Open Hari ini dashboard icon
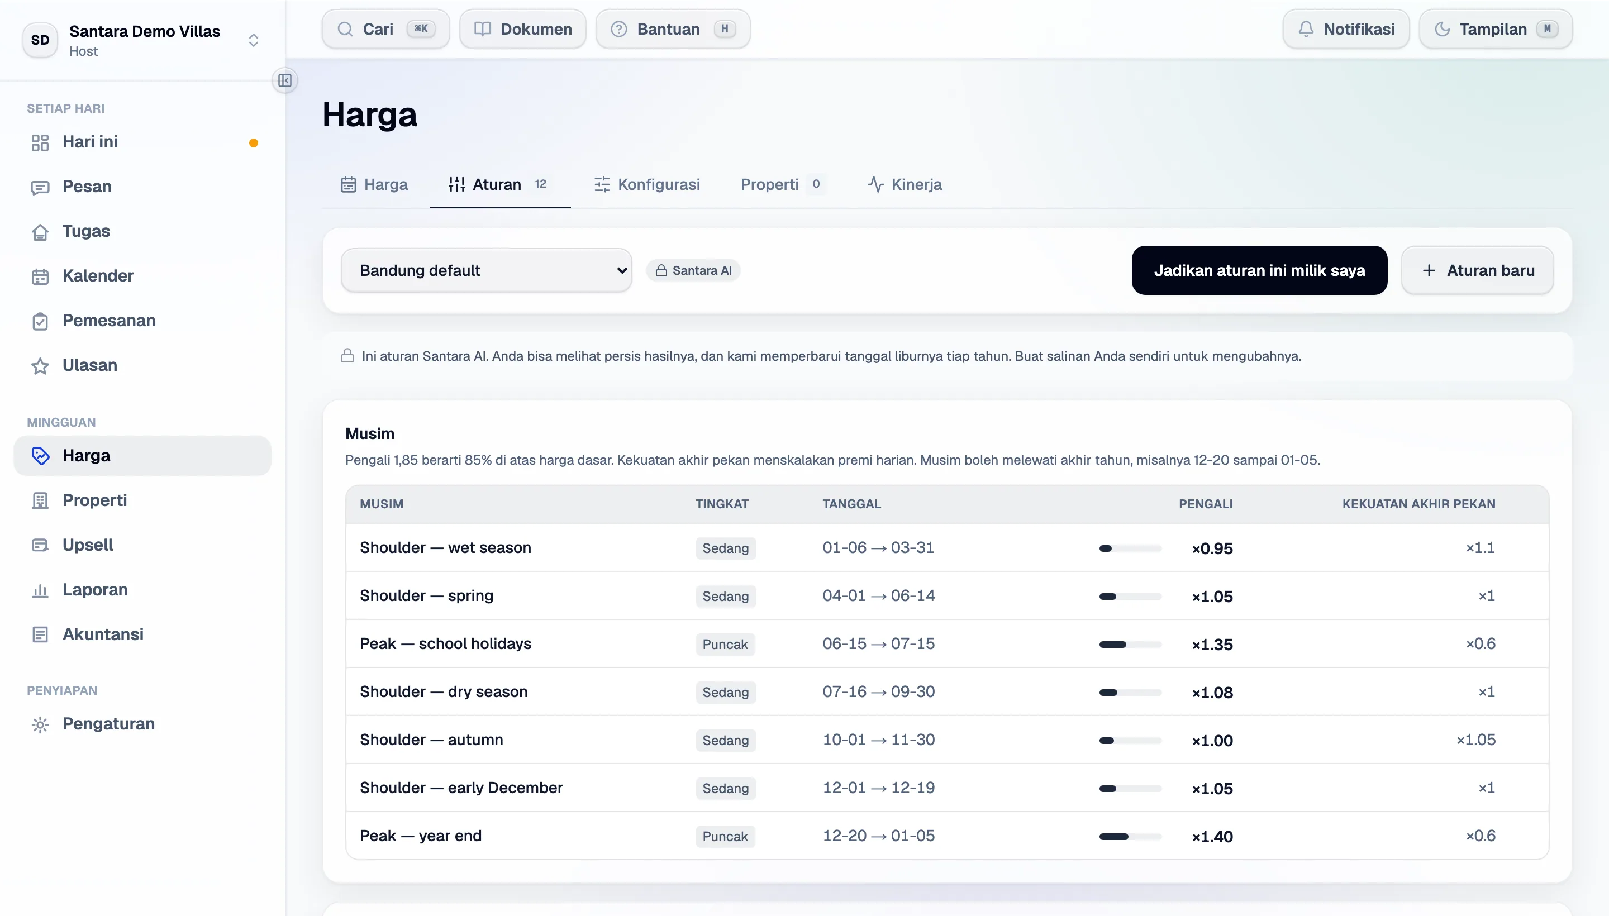The image size is (1609, 916). pyautogui.click(x=40, y=142)
